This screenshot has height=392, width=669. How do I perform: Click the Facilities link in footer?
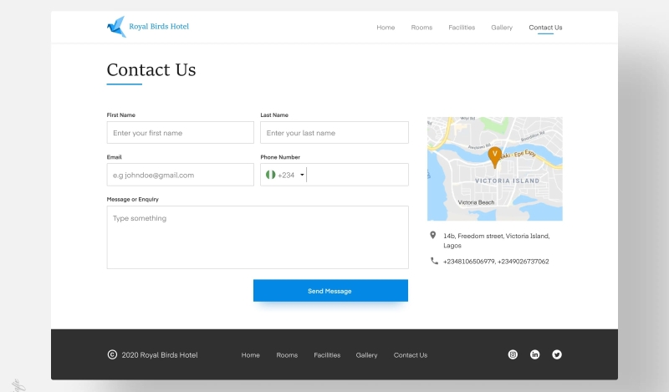327,355
